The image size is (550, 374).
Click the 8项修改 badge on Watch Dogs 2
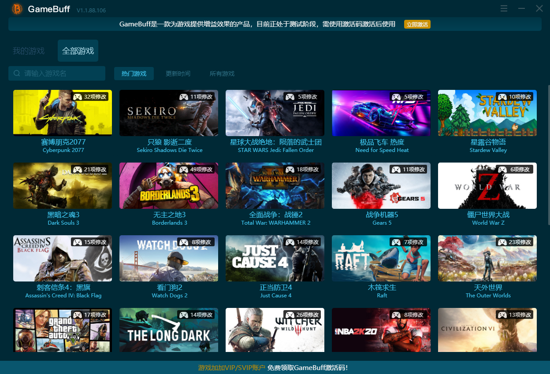pos(196,242)
